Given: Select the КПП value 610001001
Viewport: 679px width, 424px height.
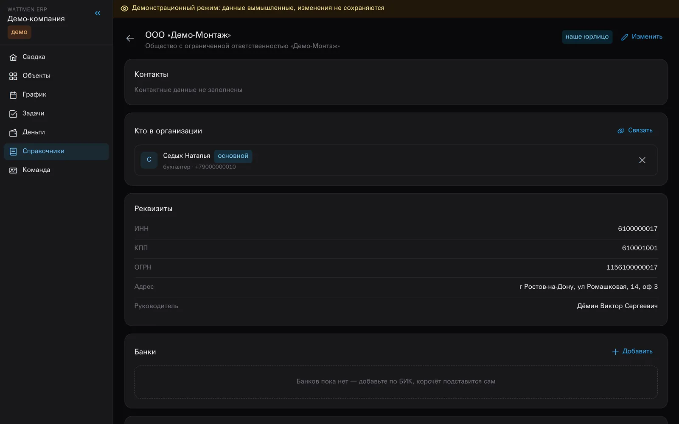Looking at the screenshot, I should (640, 248).
